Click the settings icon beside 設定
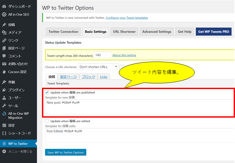This screenshot has height=163, width=235. (x=4, y=125)
